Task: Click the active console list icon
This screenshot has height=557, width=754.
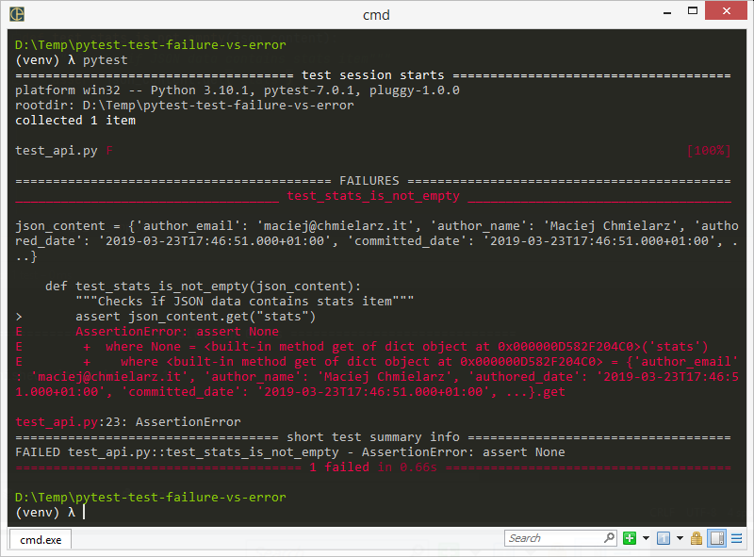Action: pos(663,538)
